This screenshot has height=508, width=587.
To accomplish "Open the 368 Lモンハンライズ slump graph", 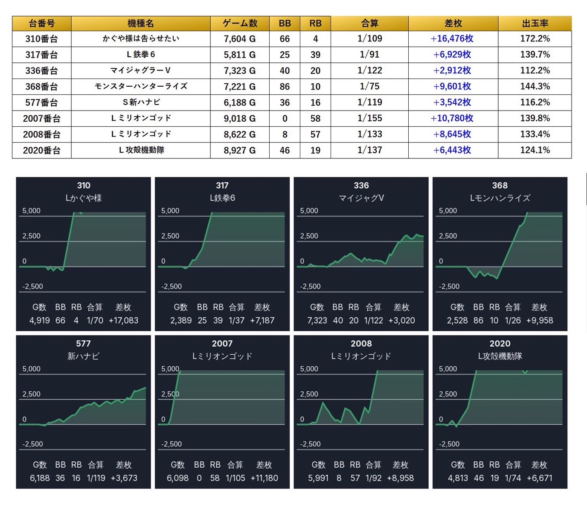I will tap(500, 254).
